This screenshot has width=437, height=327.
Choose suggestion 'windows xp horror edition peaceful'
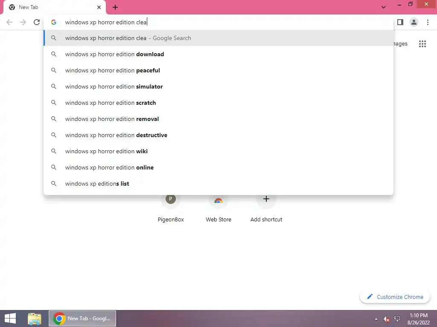218,70
